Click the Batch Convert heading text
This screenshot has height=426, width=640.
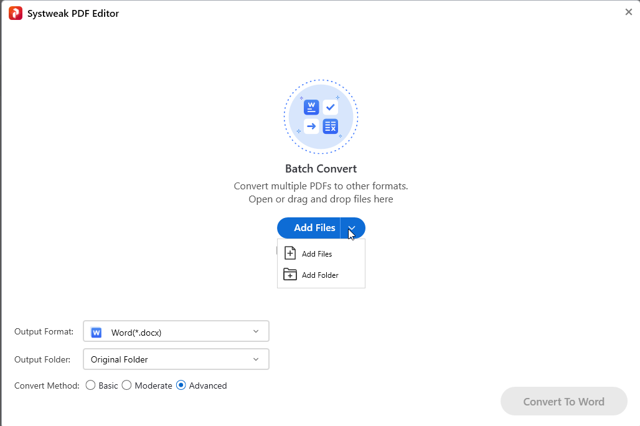(x=321, y=169)
